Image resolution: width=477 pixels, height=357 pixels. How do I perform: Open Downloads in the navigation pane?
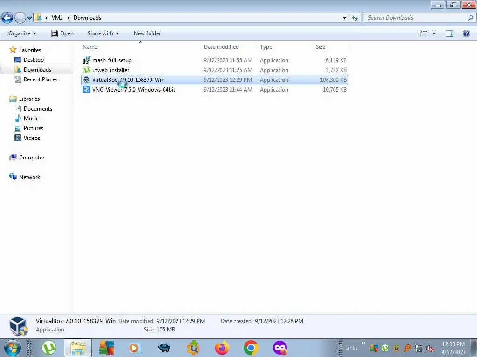tap(37, 70)
